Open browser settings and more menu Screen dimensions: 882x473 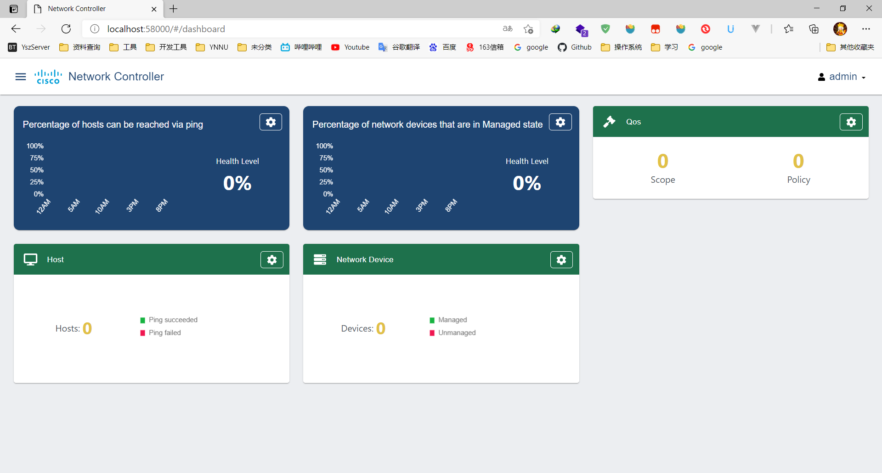pyautogui.click(x=866, y=29)
